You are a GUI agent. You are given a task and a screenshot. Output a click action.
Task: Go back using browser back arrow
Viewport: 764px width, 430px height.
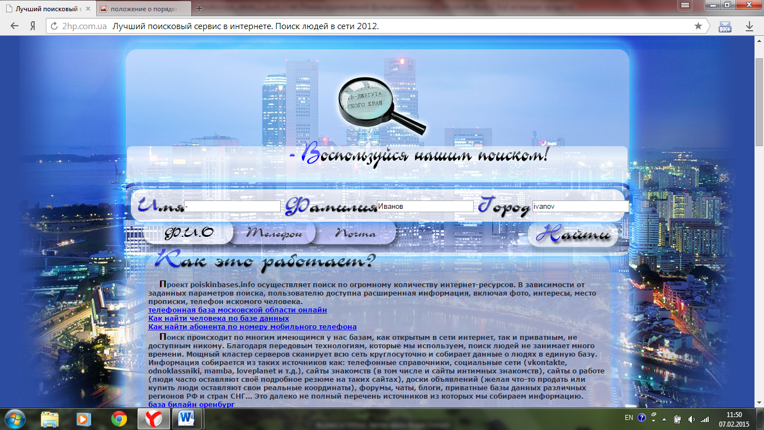click(x=15, y=26)
